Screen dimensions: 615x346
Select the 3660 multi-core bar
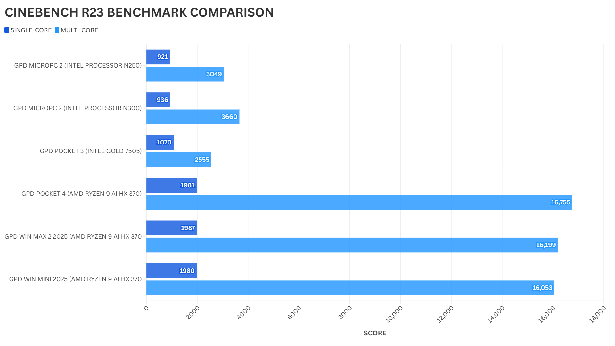click(x=193, y=117)
